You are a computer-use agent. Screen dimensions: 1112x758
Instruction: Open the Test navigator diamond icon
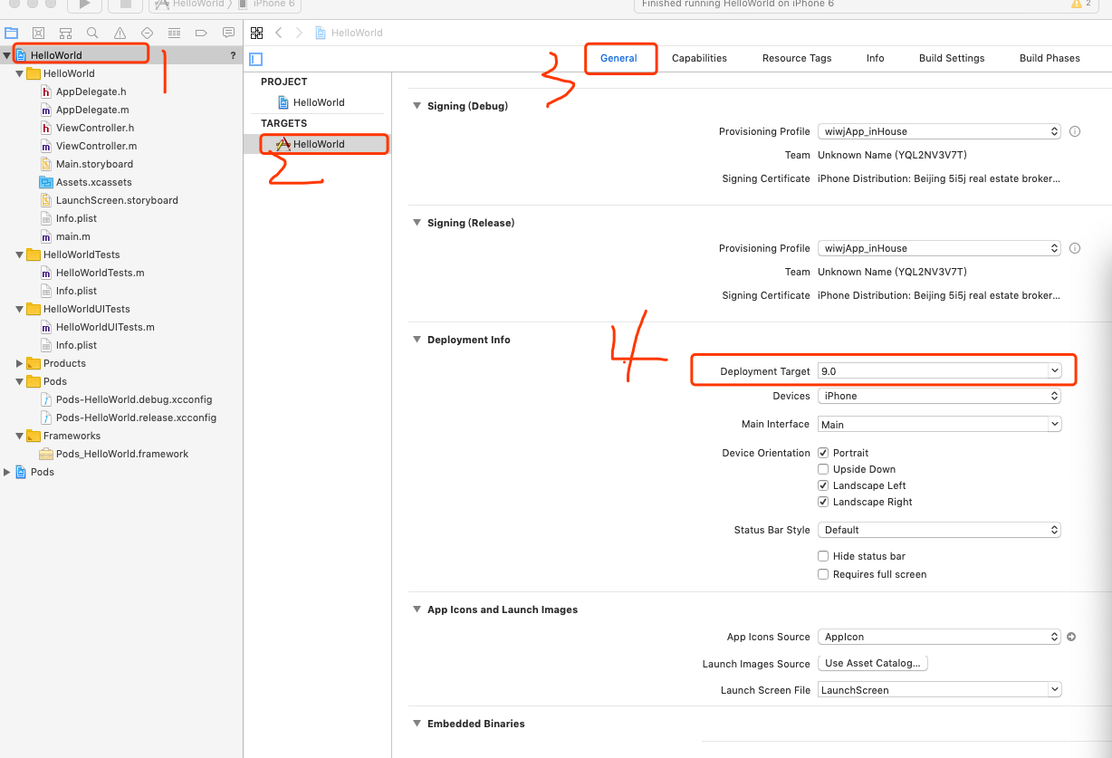(x=147, y=33)
